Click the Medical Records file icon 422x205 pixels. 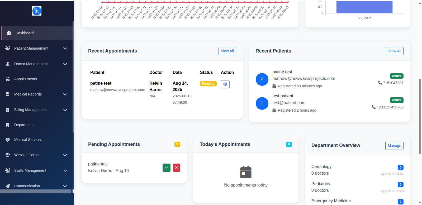[x=8, y=94]
